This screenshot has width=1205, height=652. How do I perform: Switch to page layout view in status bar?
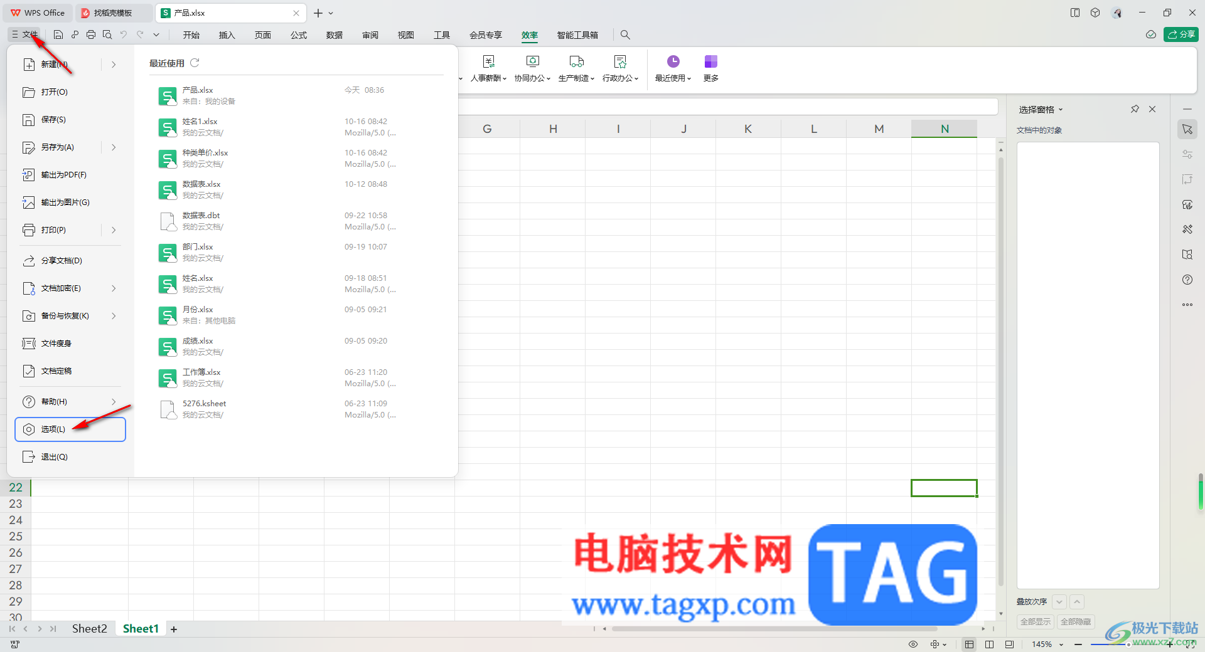pos(990,644)
